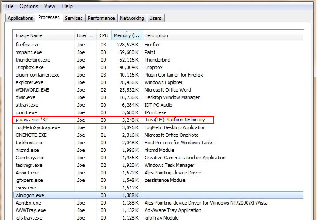Screen dimensions: 317x220
Task: Select the igfxpers.exe process
Action: tap(158, 180)
